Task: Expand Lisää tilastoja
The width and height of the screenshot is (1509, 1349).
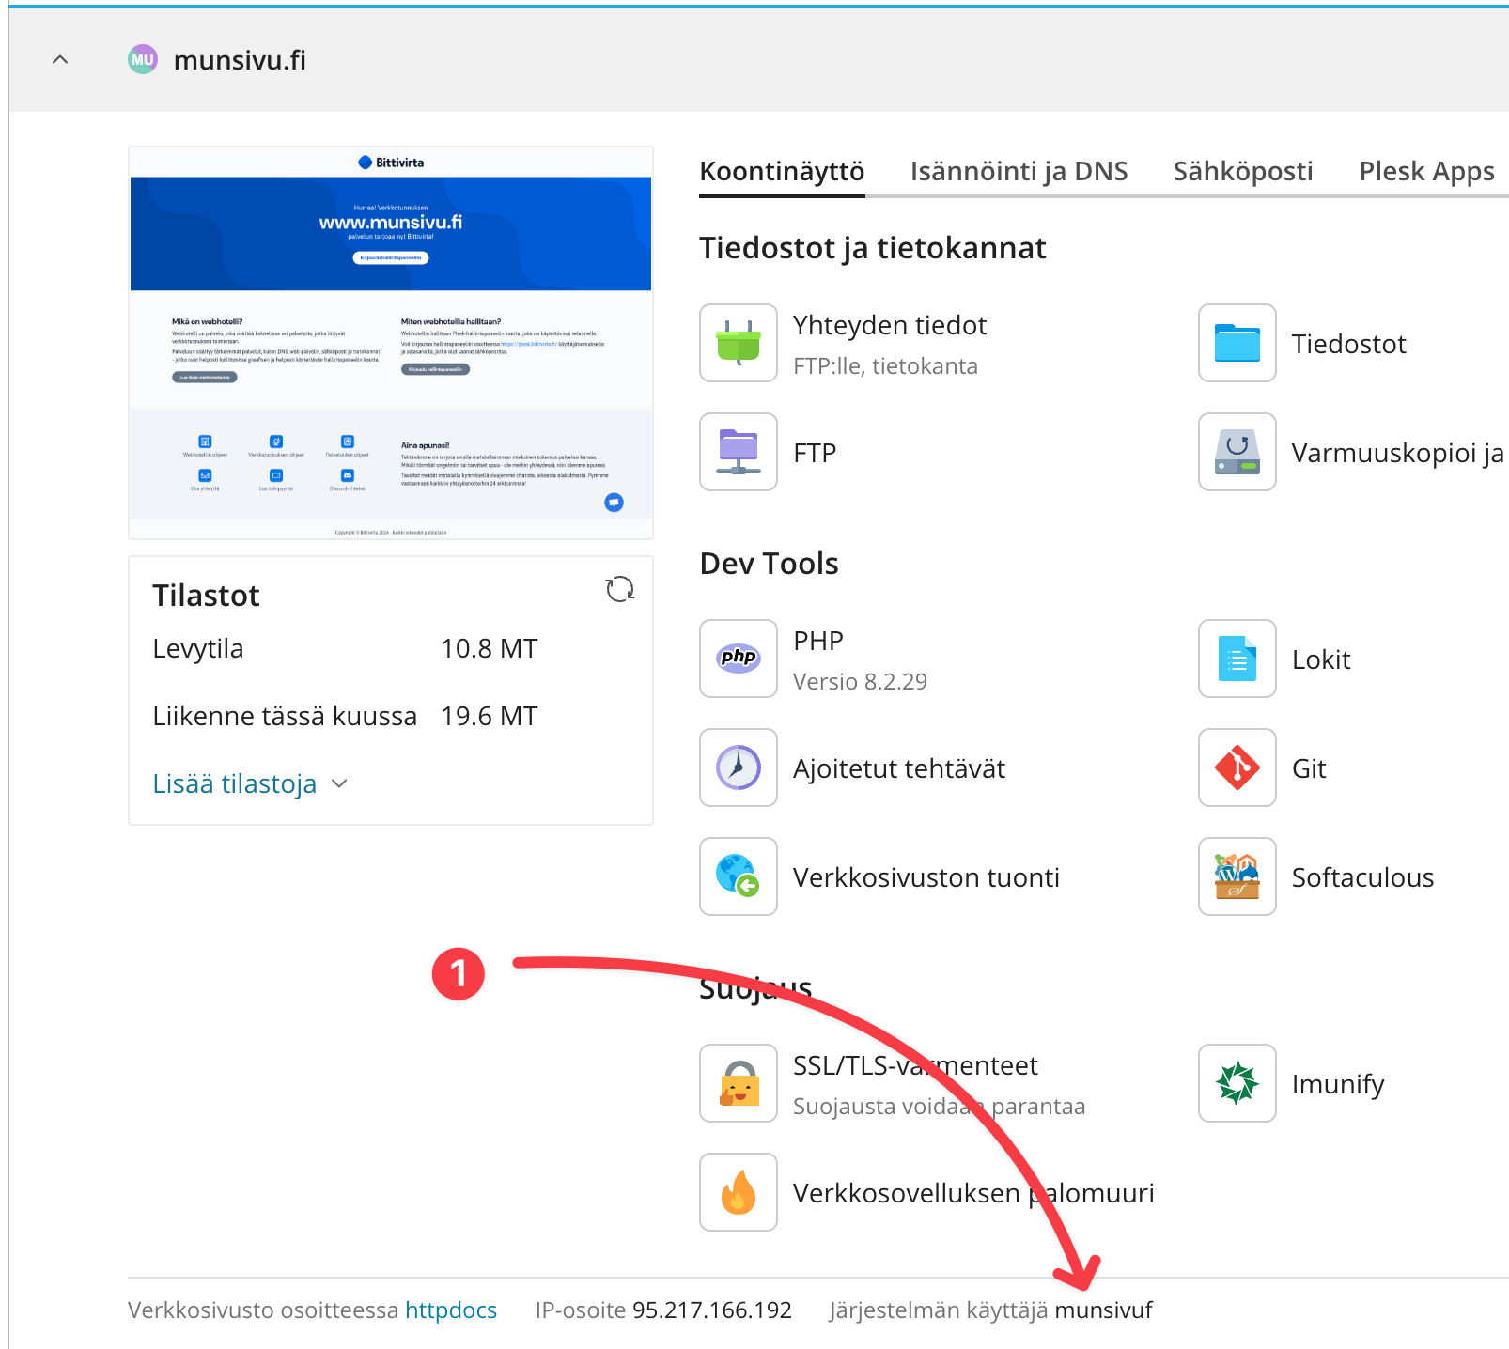Action: pos(249,783)
